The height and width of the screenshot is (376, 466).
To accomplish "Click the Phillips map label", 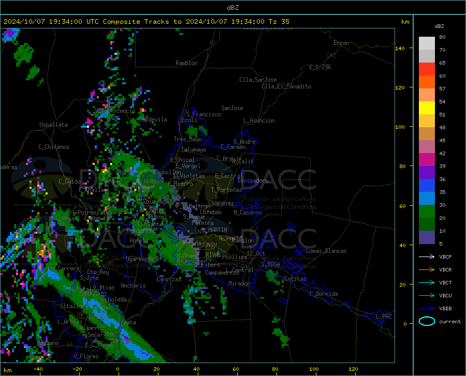I will (x=235, y=257).
